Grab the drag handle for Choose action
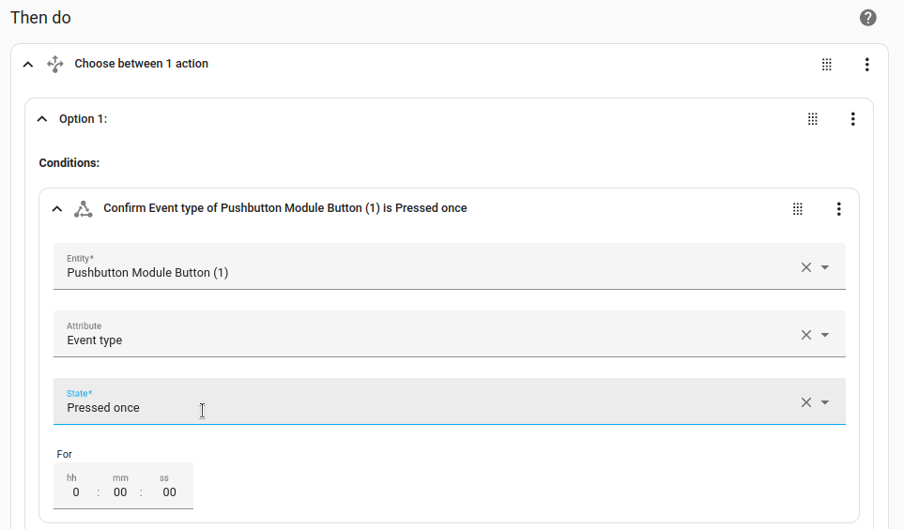 [x=827, y=65]
